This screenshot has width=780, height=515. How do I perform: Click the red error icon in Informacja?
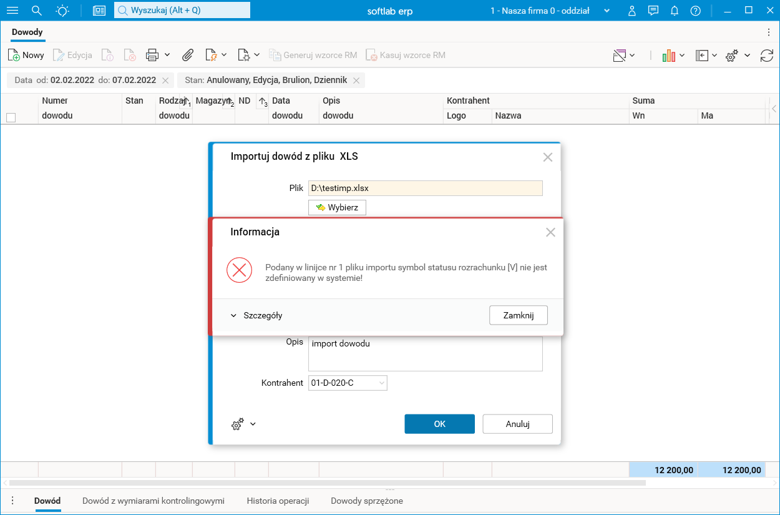click(x=239, y=270)
